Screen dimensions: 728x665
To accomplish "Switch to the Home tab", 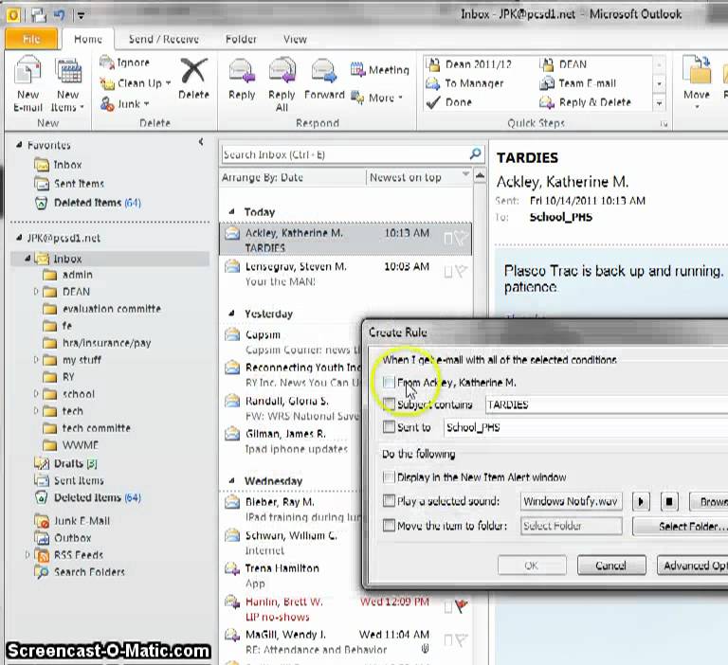I will [88, 39].
